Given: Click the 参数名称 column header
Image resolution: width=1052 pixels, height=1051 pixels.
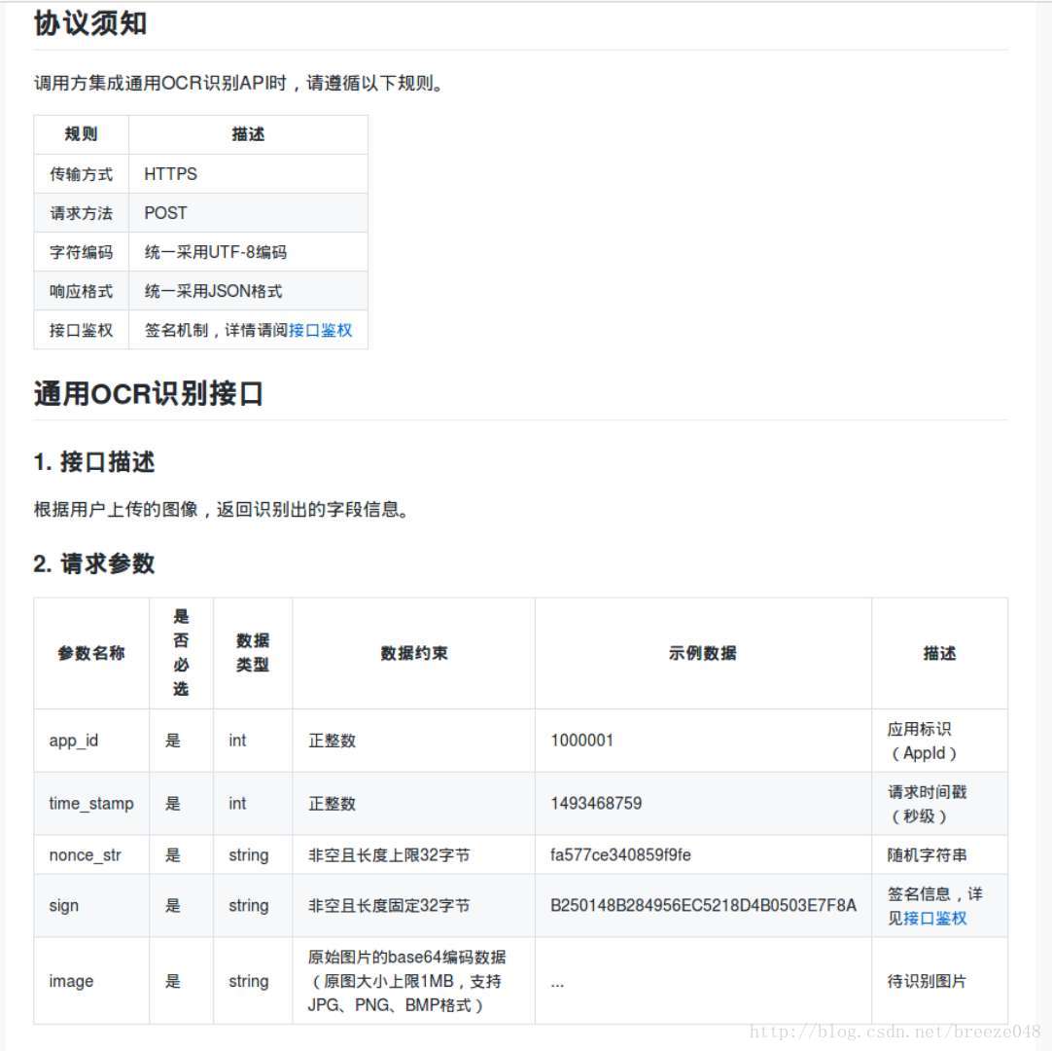Looking at the screenshot, I should pyautogui.click(x=91, y=653).
